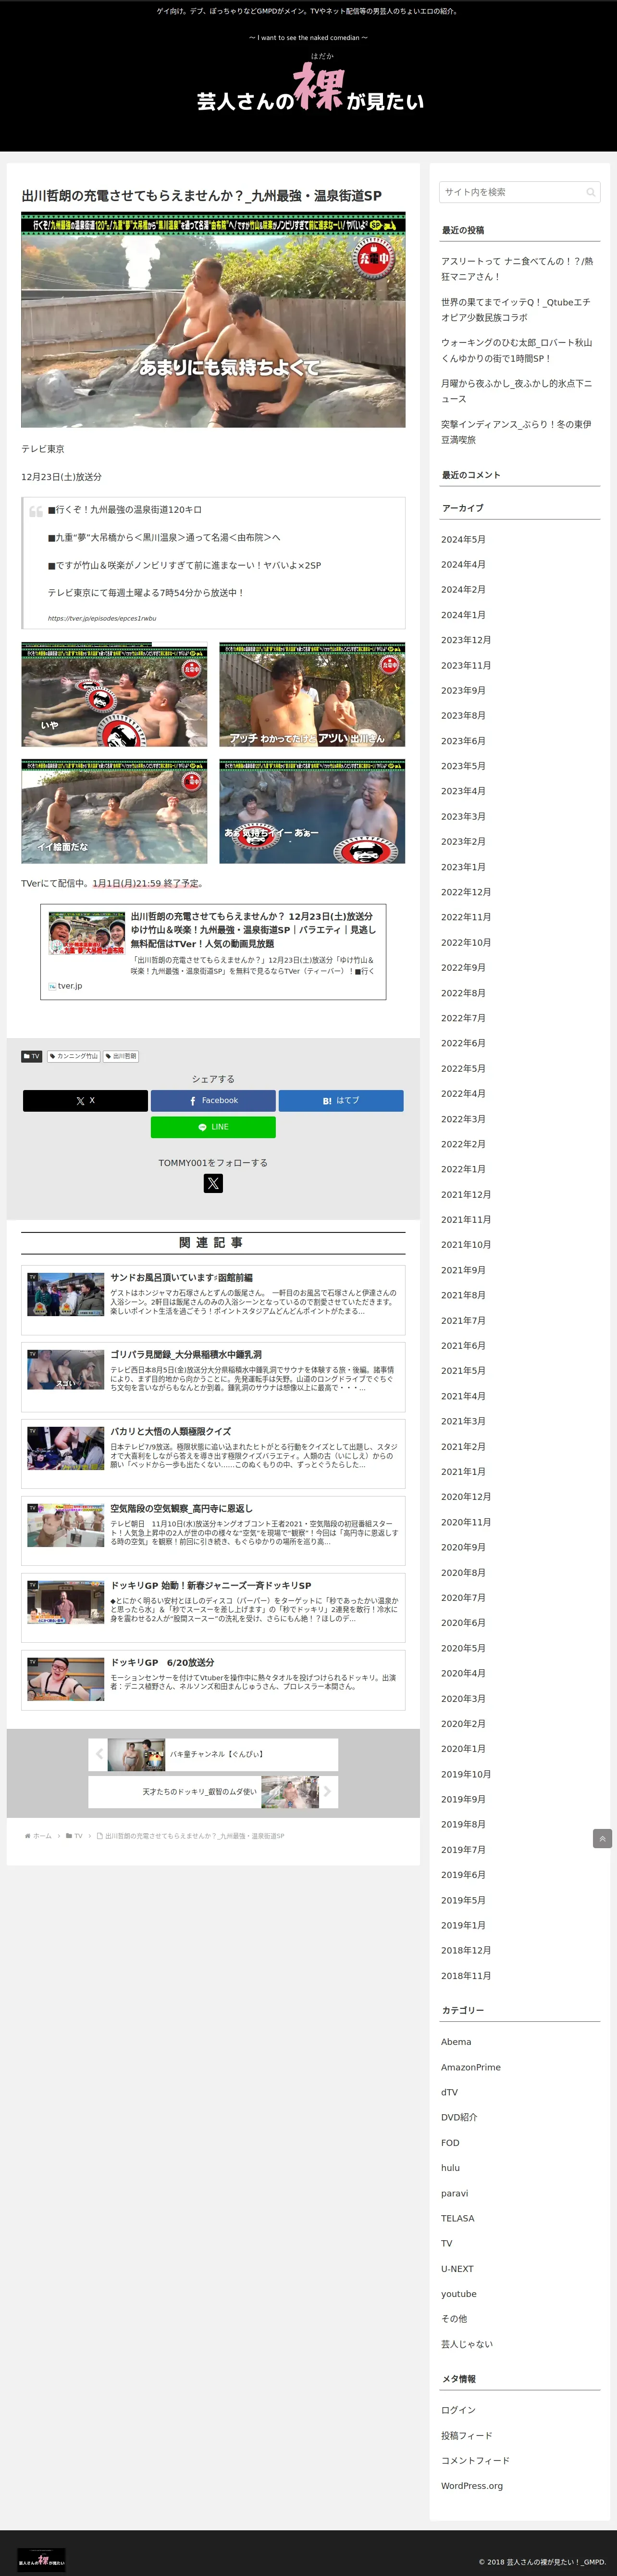Open the DVD紹介 category

coord(459,2117)
